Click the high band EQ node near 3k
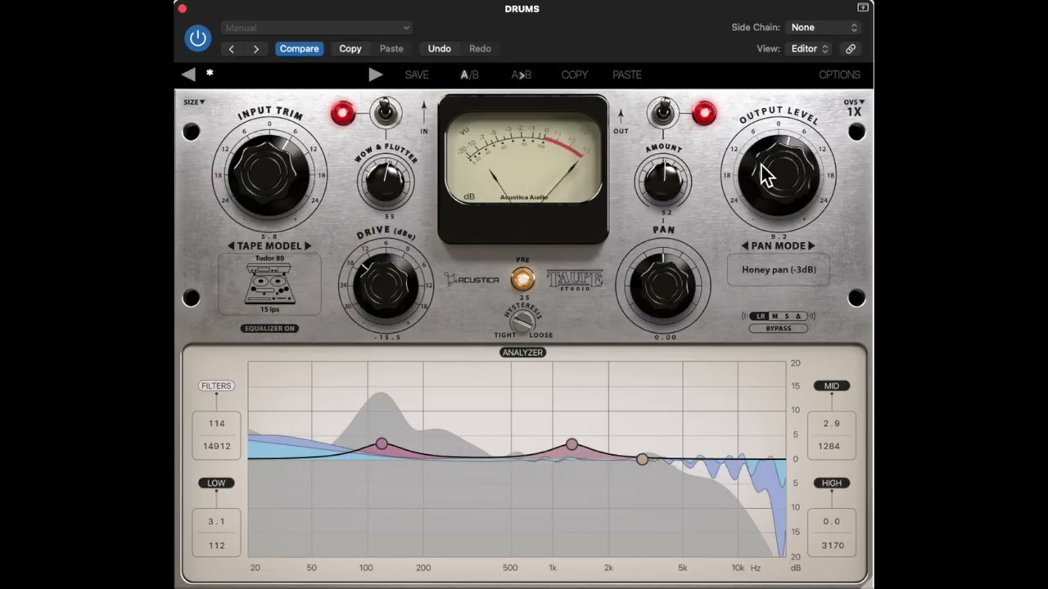The width and height of the screenshot is (1048, 589). [x=642, y=459]
